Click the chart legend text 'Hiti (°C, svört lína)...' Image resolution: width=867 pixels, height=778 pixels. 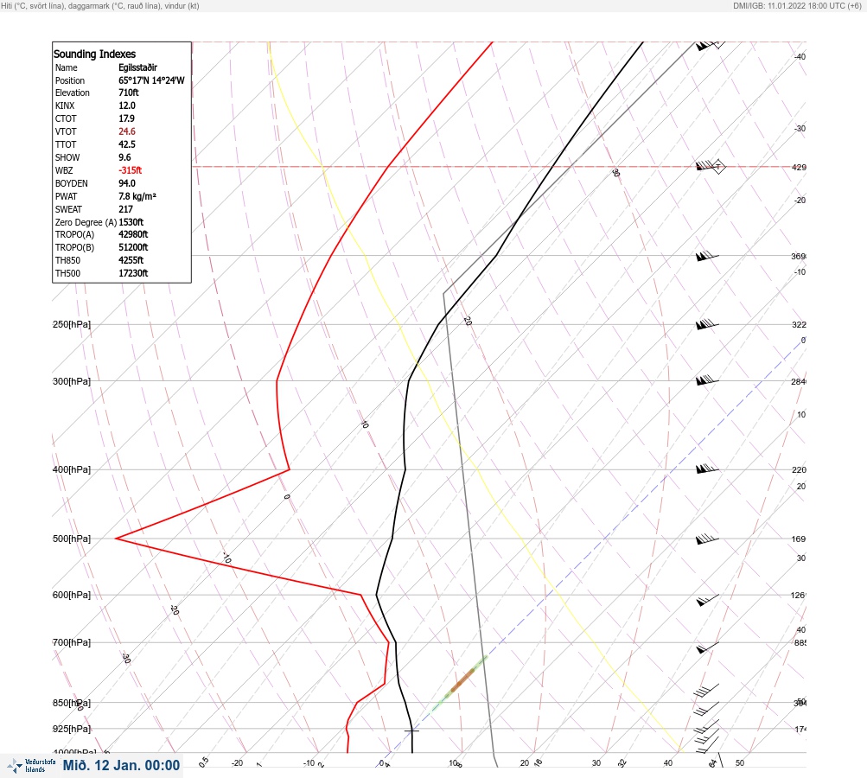point(100,5)
